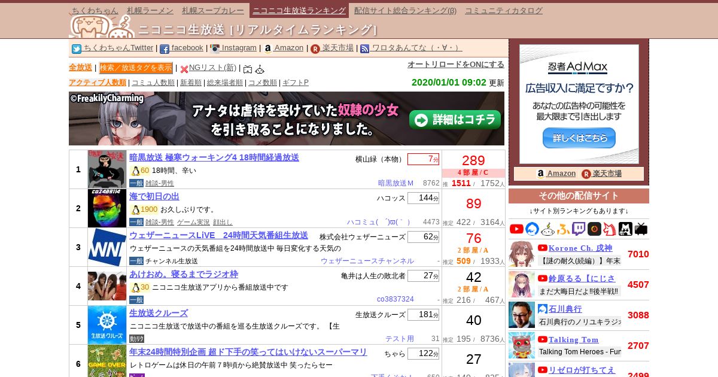Click the small TV icon beside NG list
Screen dimensions: 718x377
click(248, 69)
